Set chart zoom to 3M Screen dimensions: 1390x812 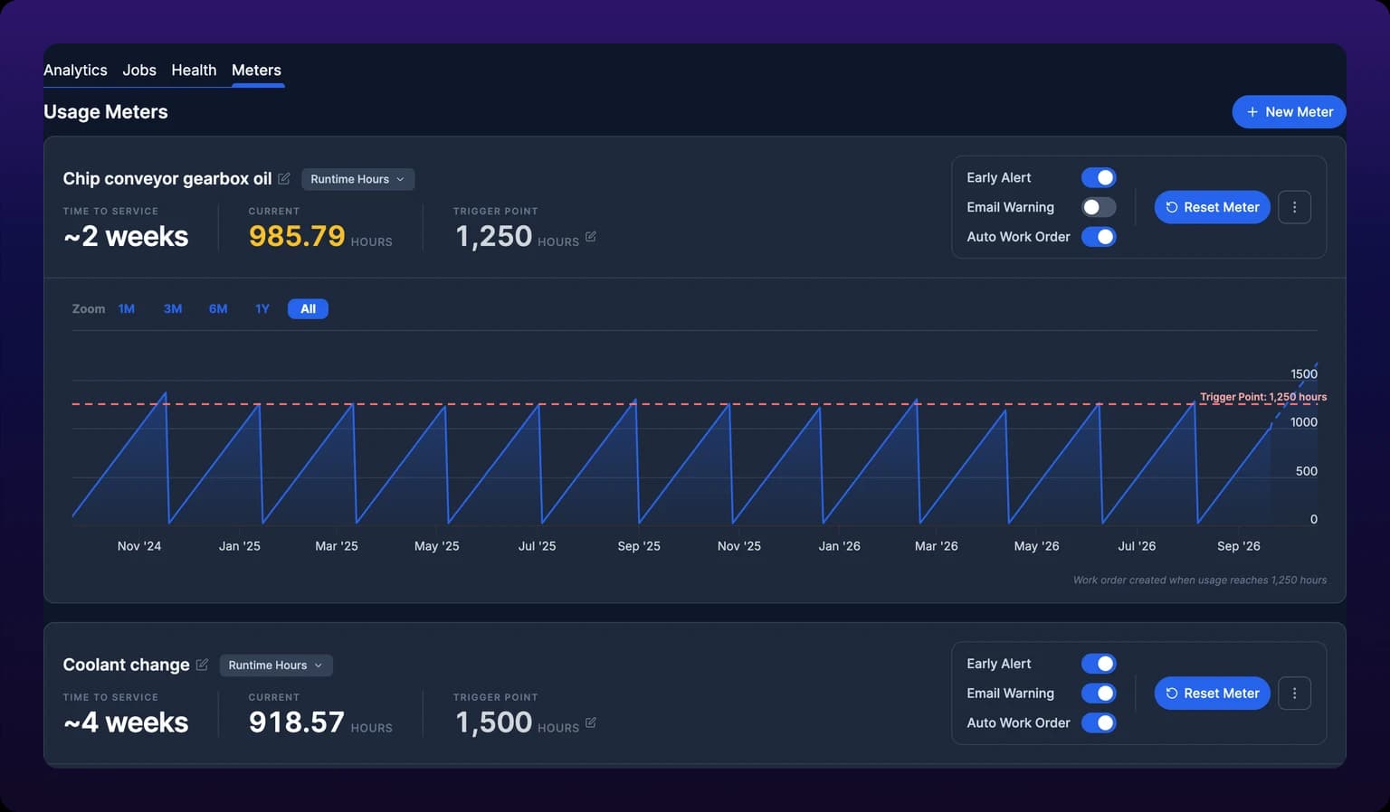(173, 309)
